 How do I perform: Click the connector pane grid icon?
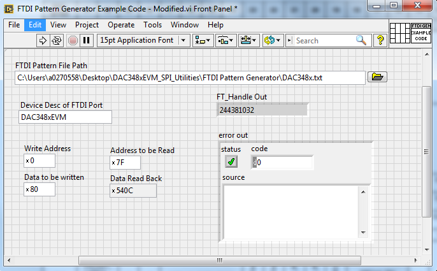click(x=400, y=33)
